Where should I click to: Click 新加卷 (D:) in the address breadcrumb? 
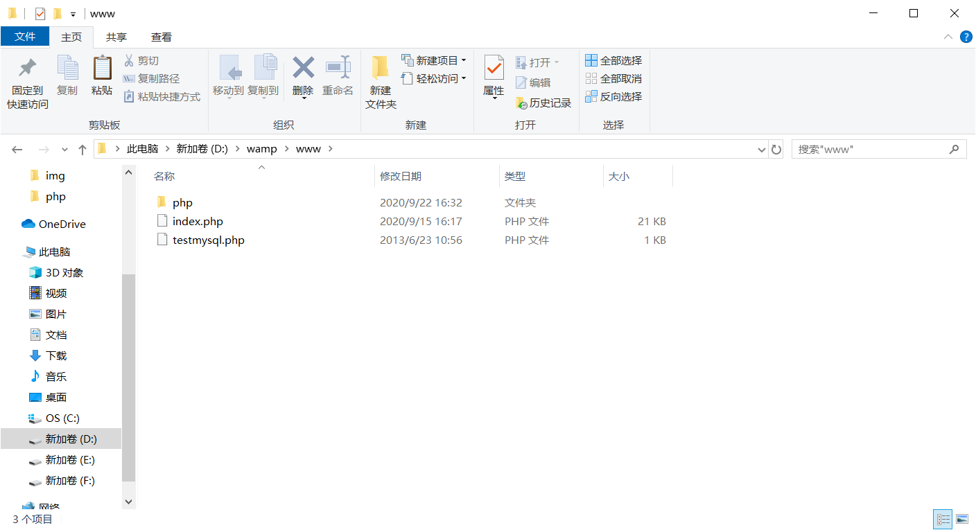pos(202,149)
